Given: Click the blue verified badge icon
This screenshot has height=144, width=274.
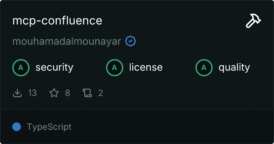Looking at the screenshot, I should click(131, 41).
